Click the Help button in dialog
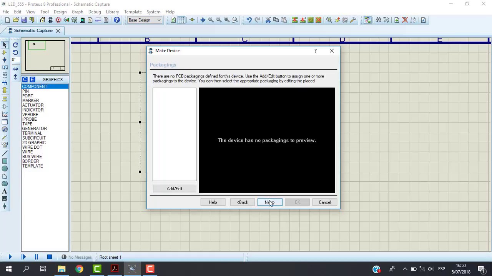 pyautogui.click(x=213, y=202)
